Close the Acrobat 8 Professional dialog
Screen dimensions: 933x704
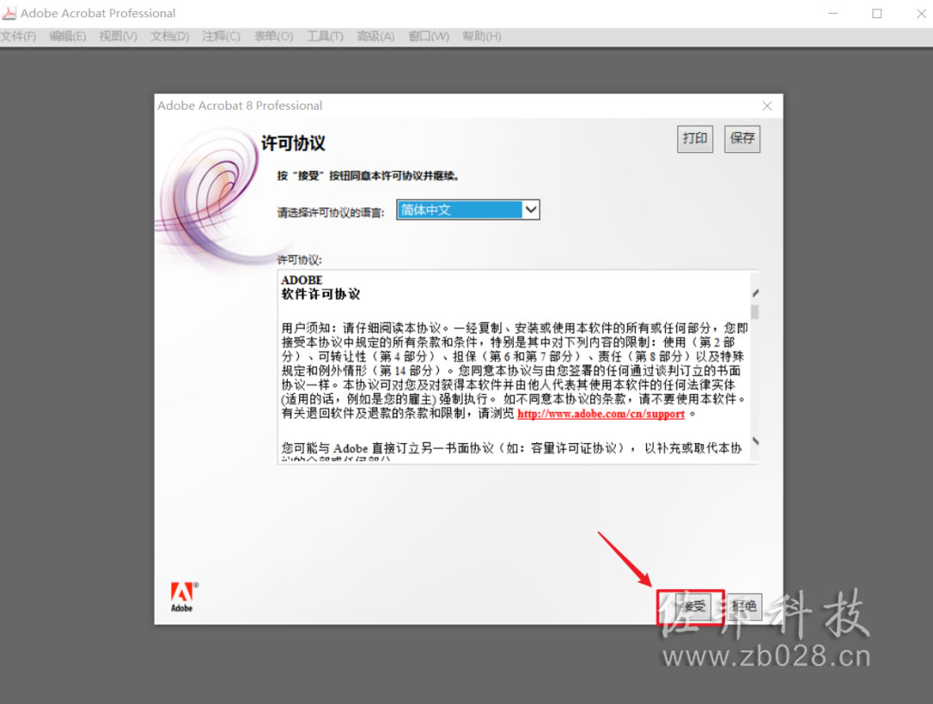(767, 106)
